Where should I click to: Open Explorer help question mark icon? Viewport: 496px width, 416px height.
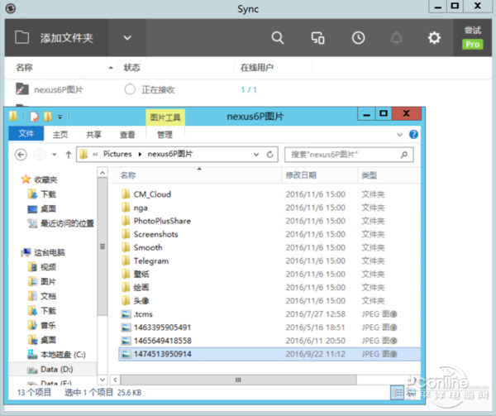coord(413,135)
